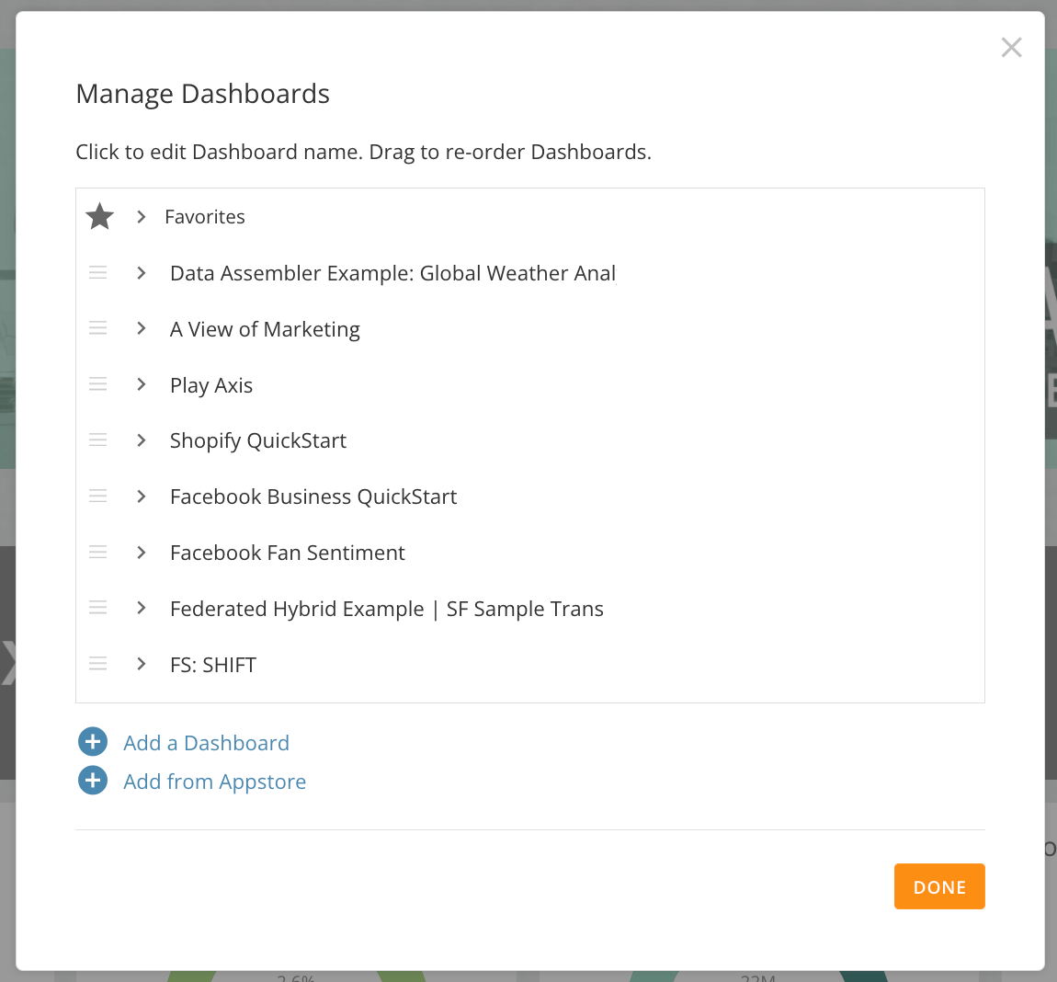This screenshot has height=982, width=1057.
Task: Click the Add a Dashboard link
Action: coord(206,743)
